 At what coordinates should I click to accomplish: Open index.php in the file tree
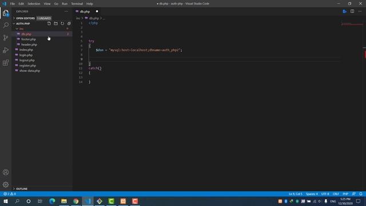coord(26,50)
